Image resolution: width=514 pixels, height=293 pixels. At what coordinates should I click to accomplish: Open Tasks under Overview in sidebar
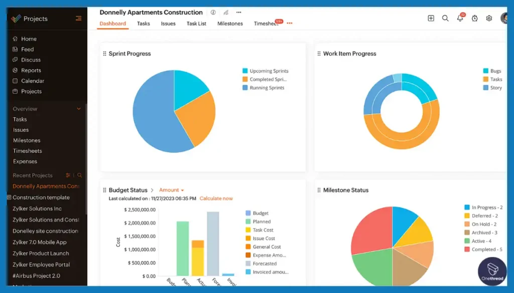(x=20, y=119)
